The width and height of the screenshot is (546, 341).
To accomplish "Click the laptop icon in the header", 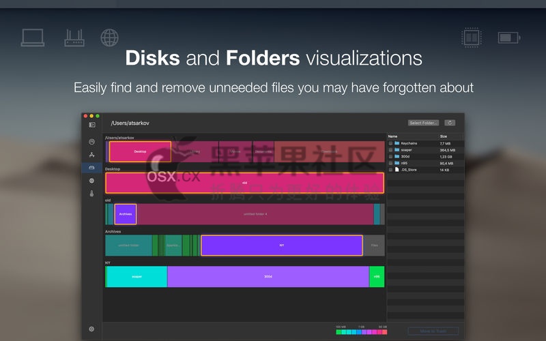I will pyautogui.click(x=33, y=38).
